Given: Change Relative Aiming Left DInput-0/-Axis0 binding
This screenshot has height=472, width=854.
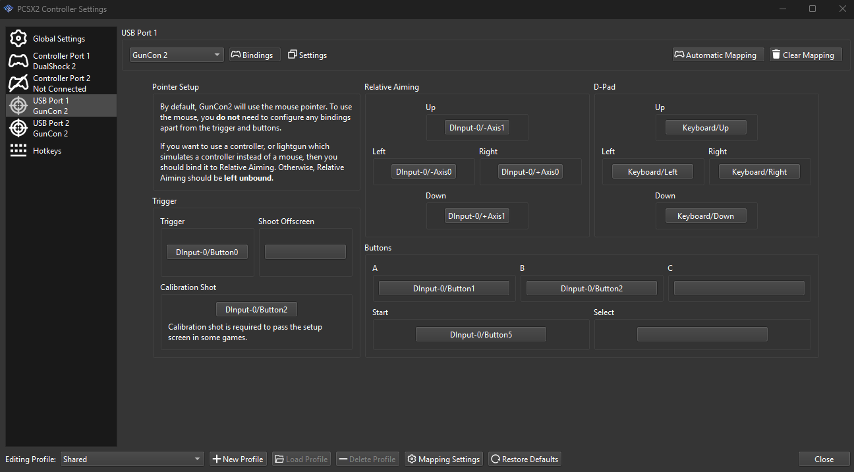Looking at the screenshot, I should pos(424,172).
